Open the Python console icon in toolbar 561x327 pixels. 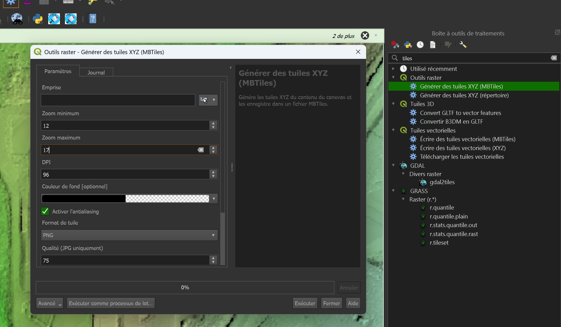pos(38,19)
